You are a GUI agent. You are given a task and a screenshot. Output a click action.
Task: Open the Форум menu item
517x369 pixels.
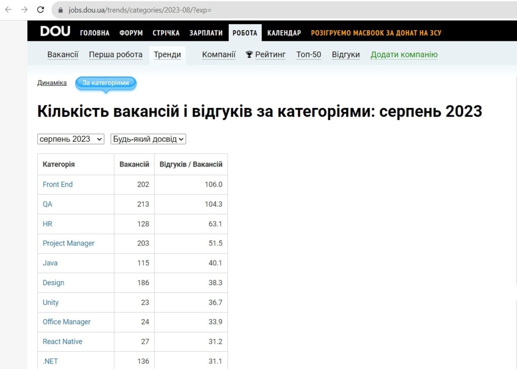pos(131,33)
